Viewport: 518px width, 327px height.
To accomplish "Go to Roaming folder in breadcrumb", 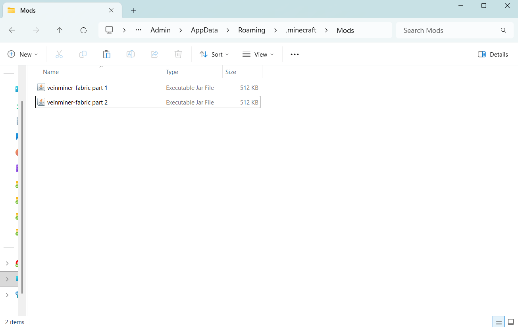I will click(252, 30).
